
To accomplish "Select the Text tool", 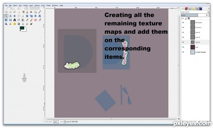I will pos(15,20).
